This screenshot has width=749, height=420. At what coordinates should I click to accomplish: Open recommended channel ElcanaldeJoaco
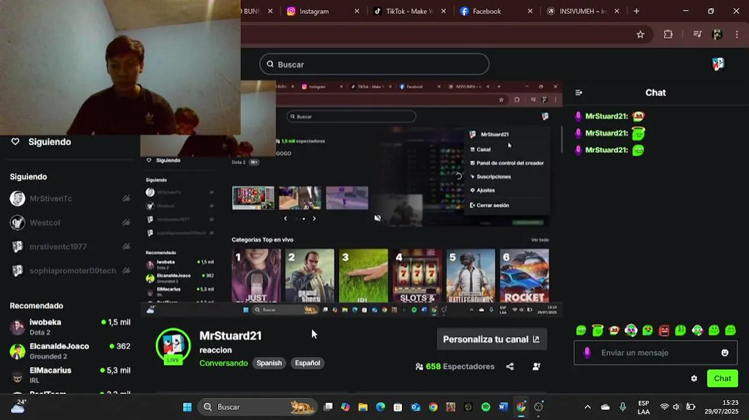[70, 351]
